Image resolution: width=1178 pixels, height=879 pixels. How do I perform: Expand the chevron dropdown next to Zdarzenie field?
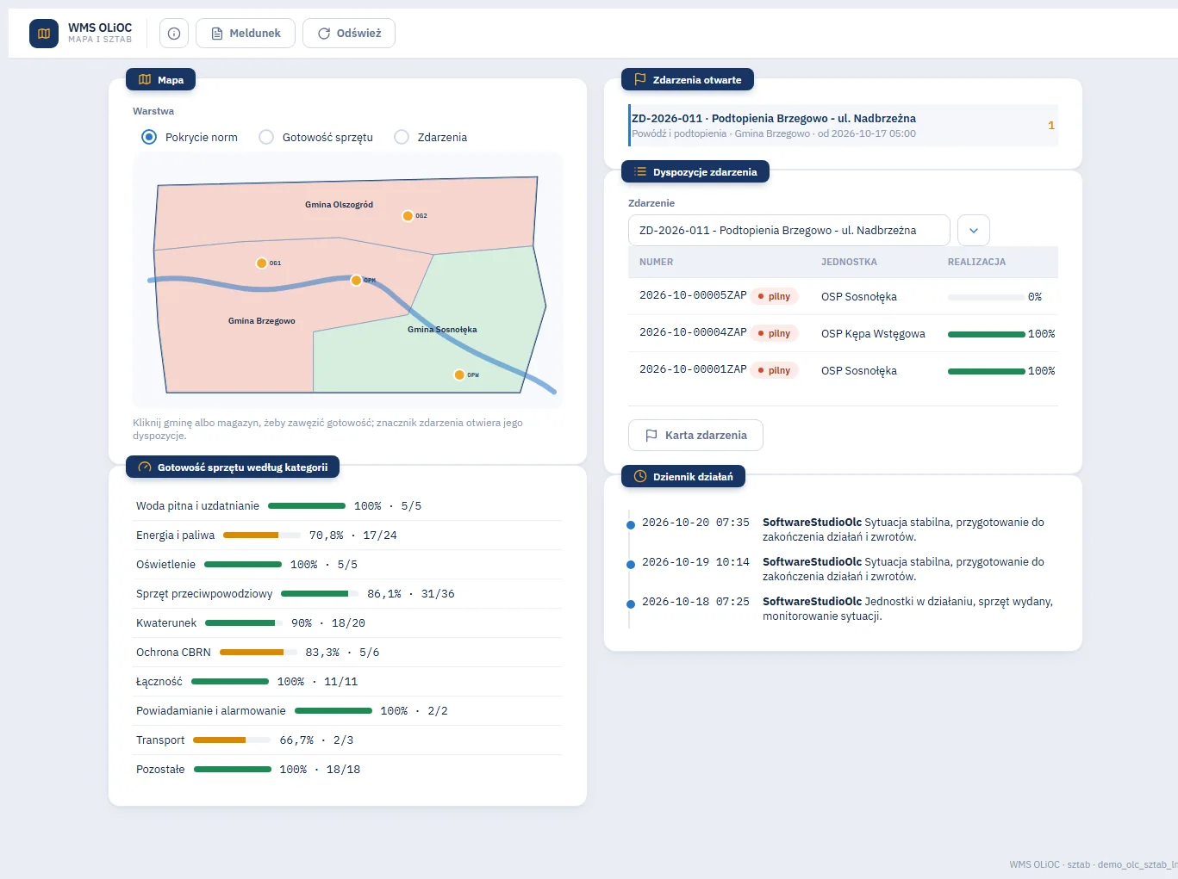click(x=974, y=231)
